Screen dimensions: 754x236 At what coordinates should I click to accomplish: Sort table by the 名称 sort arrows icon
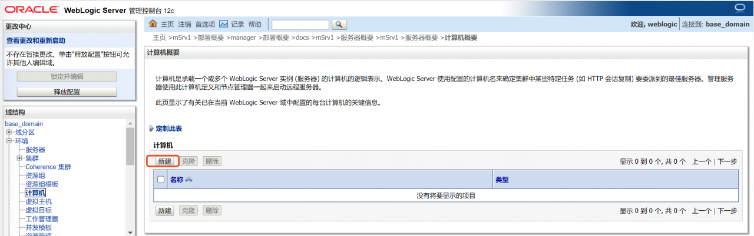pos(189,179)
